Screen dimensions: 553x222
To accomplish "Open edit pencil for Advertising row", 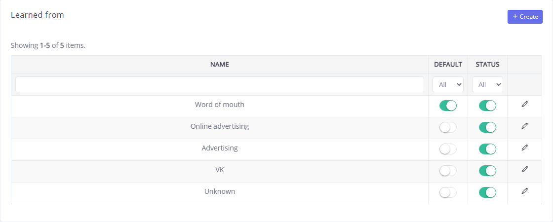I will pos(524,148).
